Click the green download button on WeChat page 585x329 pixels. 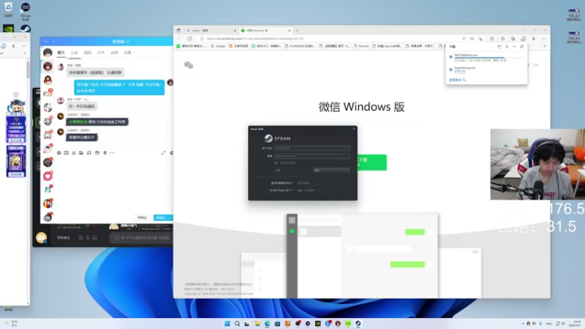(x=372, y=162)
